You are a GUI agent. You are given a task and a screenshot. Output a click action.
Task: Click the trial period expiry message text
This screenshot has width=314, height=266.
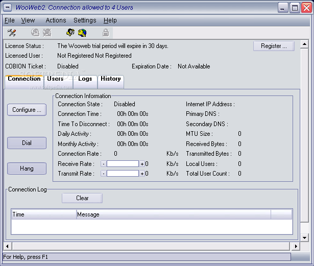pos(113,46)
